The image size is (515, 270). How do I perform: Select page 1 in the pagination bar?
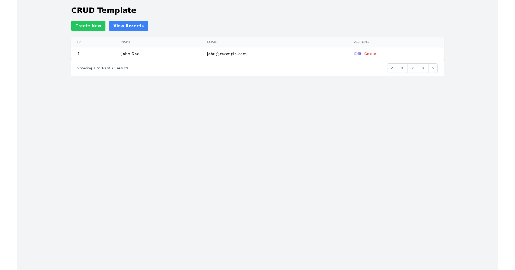pyautogui.click(x=402, y=68)
